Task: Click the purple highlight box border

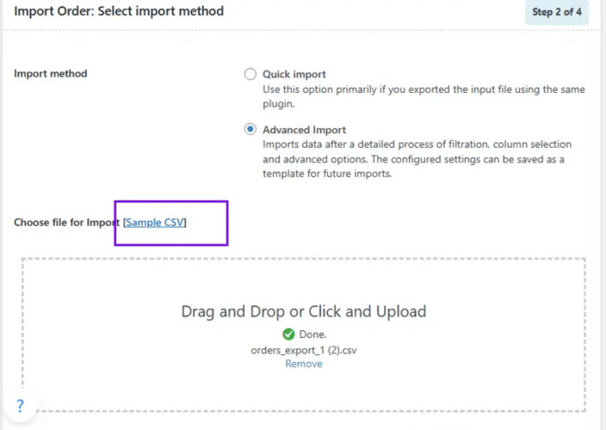Action: tap(227, 224)
